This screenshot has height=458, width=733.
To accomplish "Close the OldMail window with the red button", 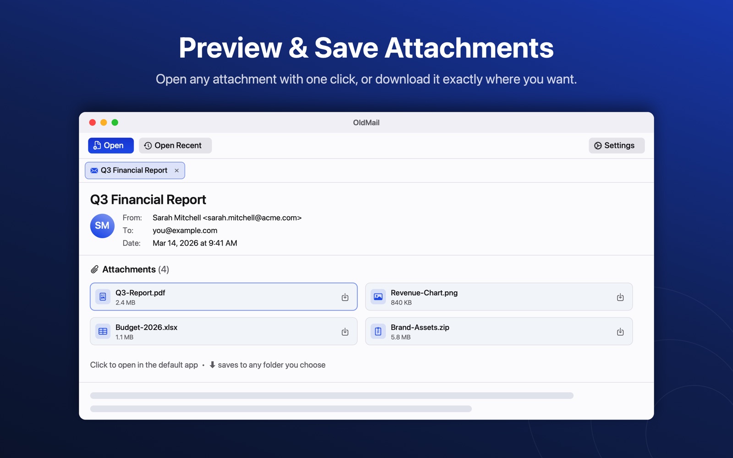I will click(x=93, y=122).
